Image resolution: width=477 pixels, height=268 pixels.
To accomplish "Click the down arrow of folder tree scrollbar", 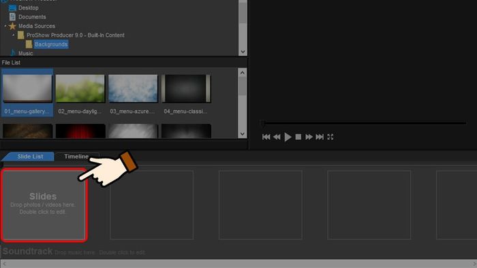I will [243, 52].
